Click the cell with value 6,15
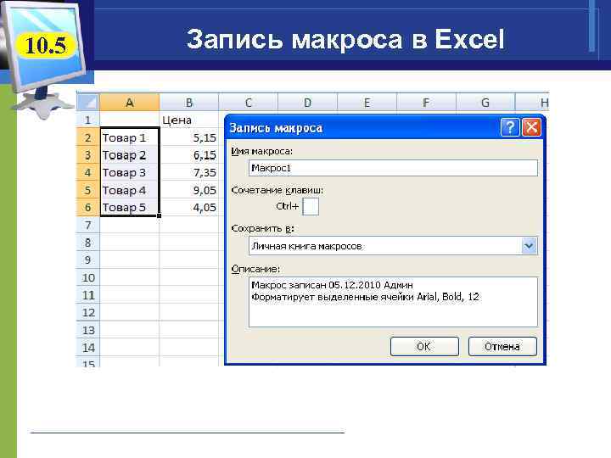The width and height of the screenshot is (611, 458). (189, 155)
